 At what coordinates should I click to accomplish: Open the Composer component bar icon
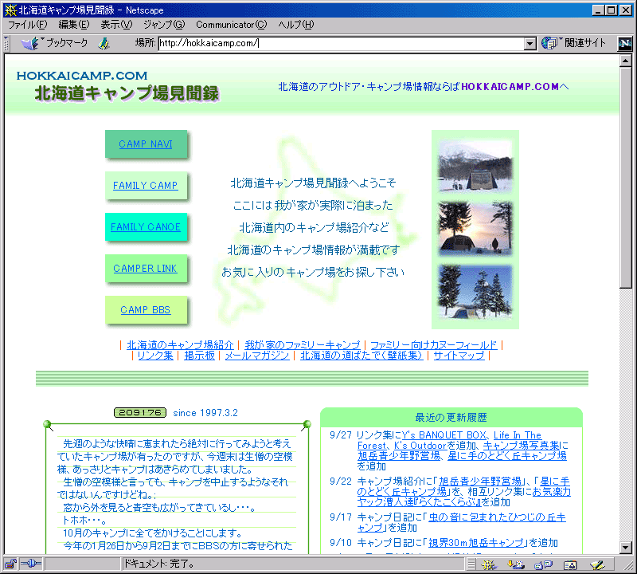click(x=597, y=564)
